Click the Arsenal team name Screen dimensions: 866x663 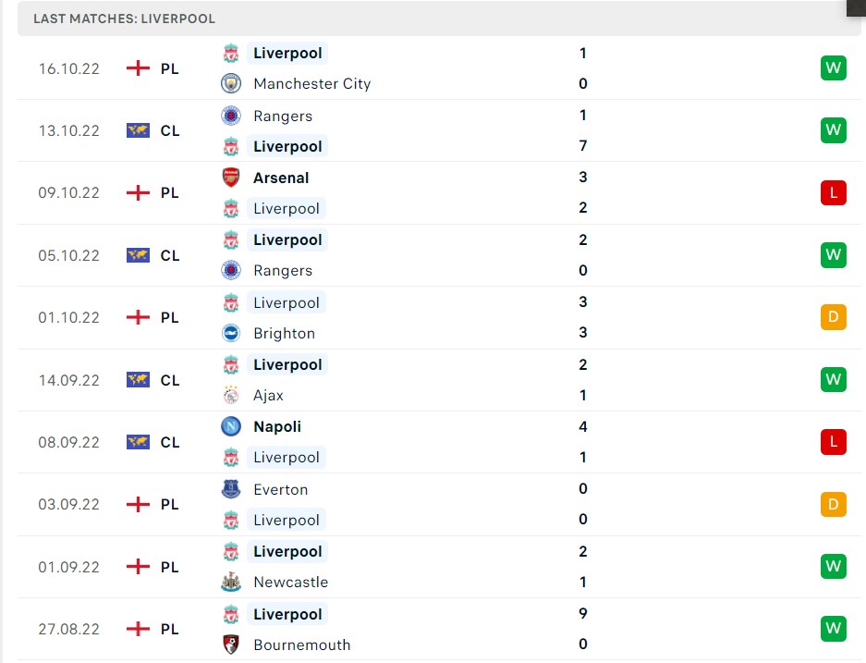pos(281,177)
